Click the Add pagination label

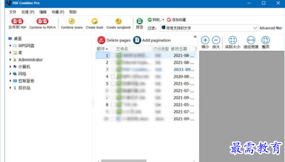click(x=156, y=40)
